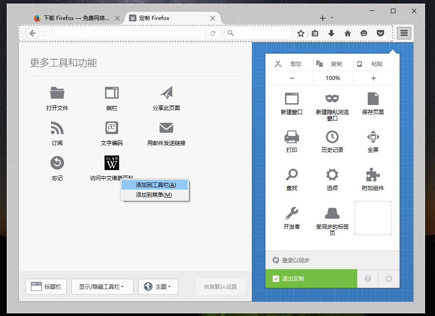435x316 pixels.
Task: Click the 文字编码 icon
Action: click(111, 128)
